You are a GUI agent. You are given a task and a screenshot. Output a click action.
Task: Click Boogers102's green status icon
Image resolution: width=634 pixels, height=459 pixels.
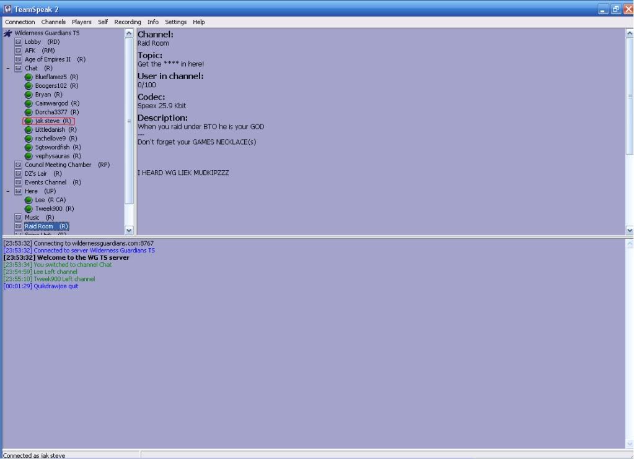tap(29, 85)
